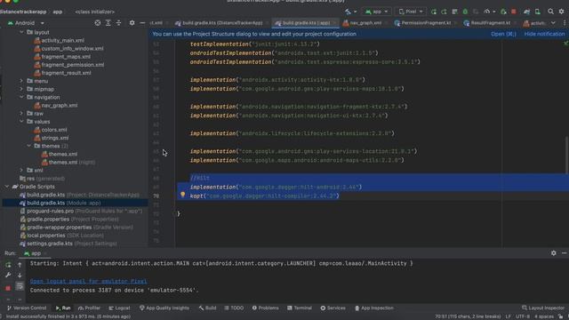Rerun the app with the toolbar run icon

[434, 12]
